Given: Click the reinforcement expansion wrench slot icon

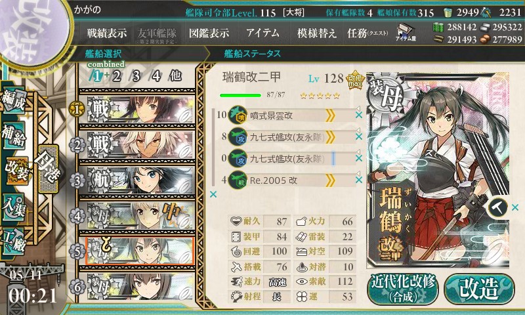Looking at the screenshot, I should tap(497, 207).
